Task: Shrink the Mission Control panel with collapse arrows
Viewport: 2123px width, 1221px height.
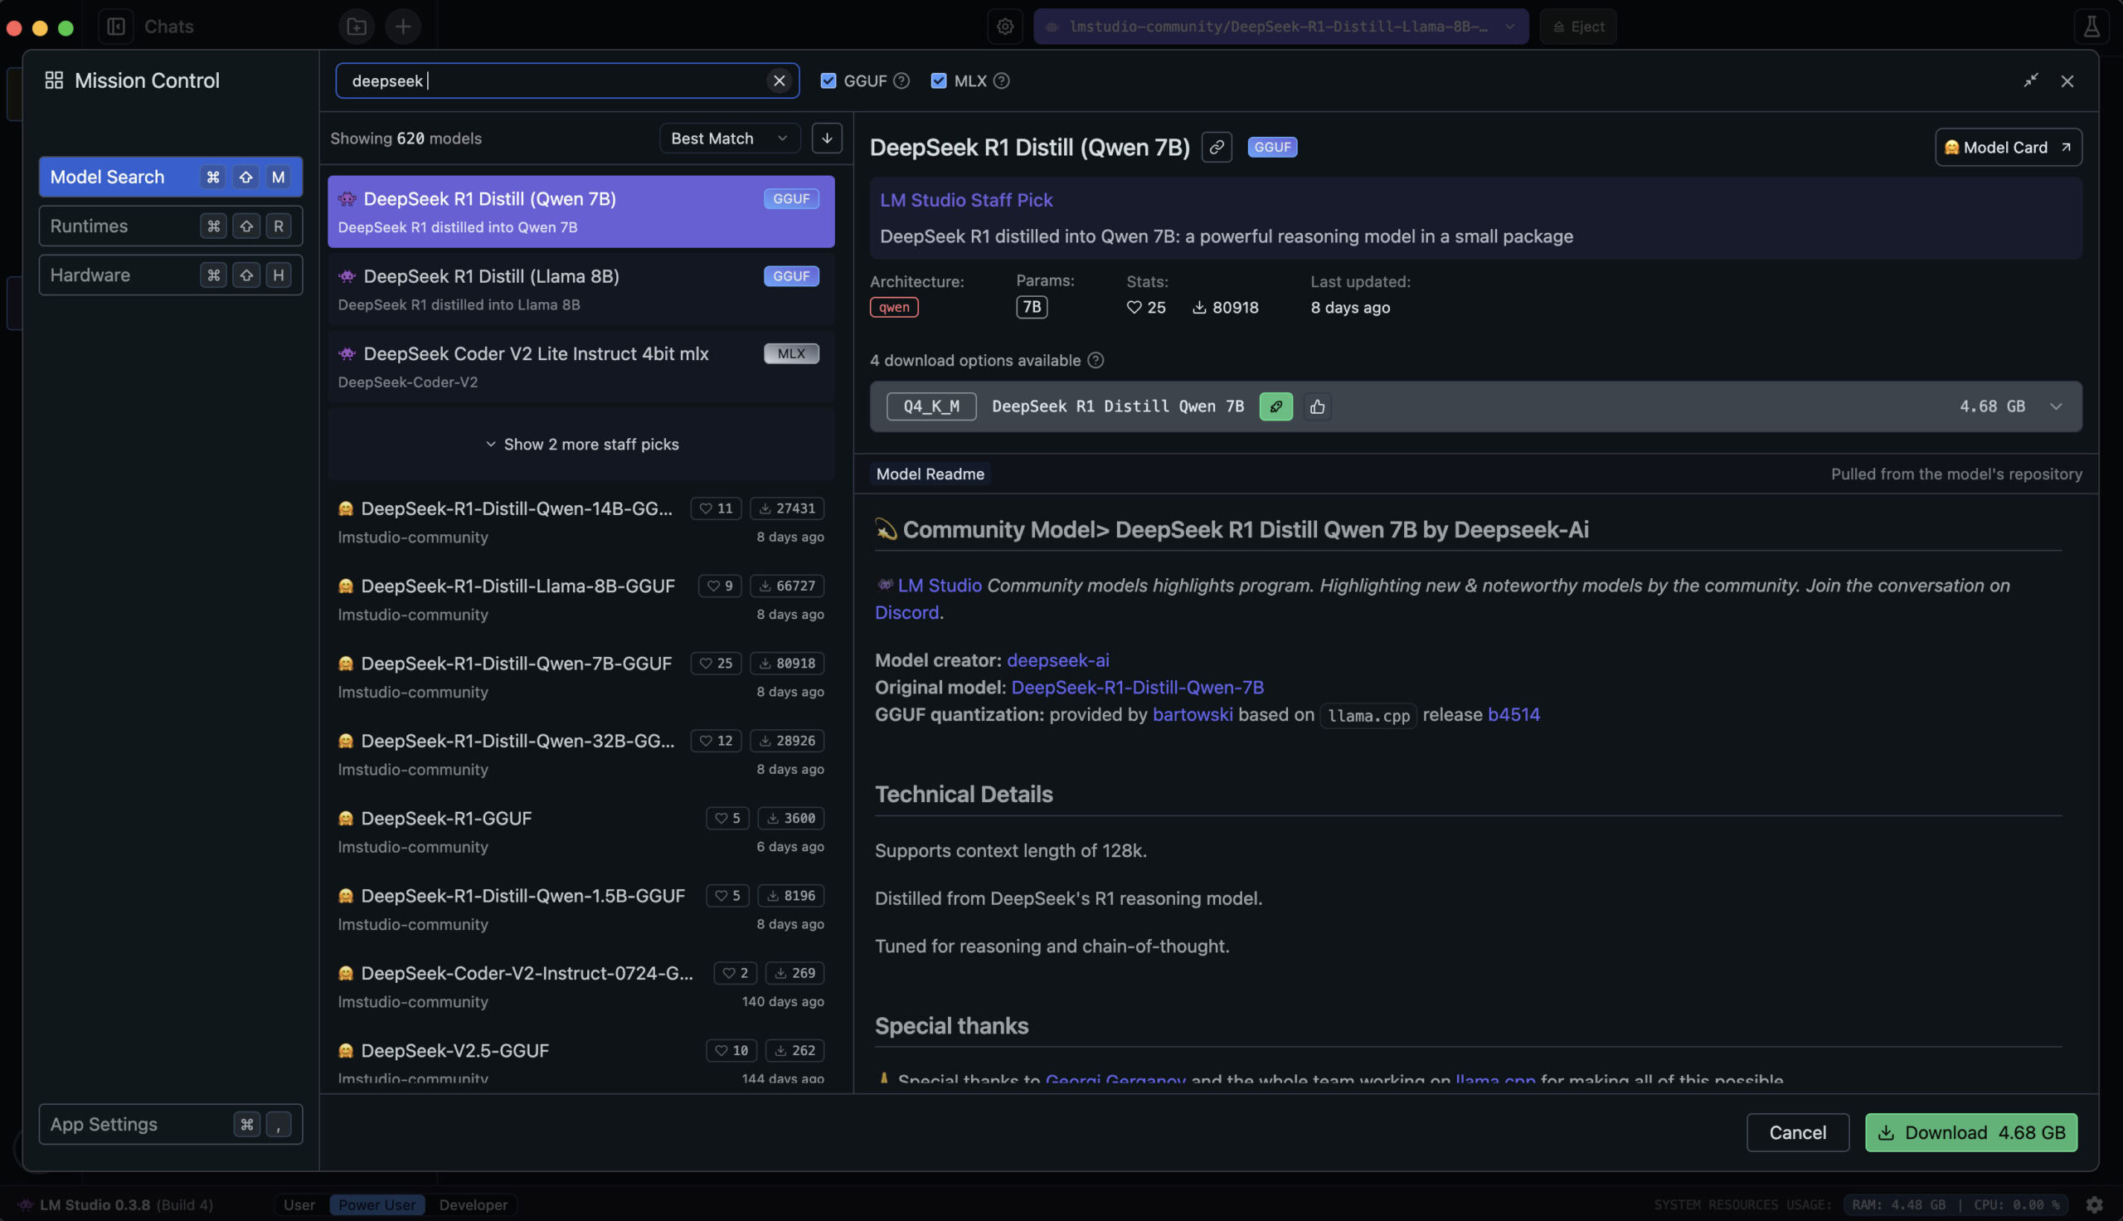Action: tap(2030, 80)
